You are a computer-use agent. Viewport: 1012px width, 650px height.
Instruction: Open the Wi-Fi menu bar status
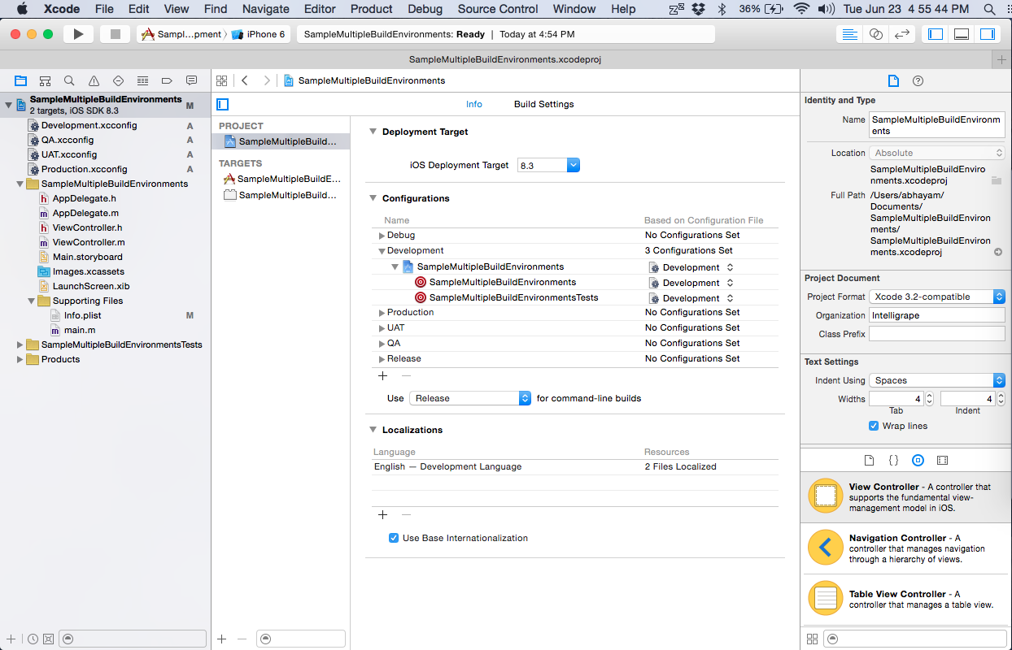802,9
